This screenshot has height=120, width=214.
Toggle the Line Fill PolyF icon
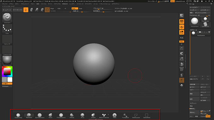182,69
